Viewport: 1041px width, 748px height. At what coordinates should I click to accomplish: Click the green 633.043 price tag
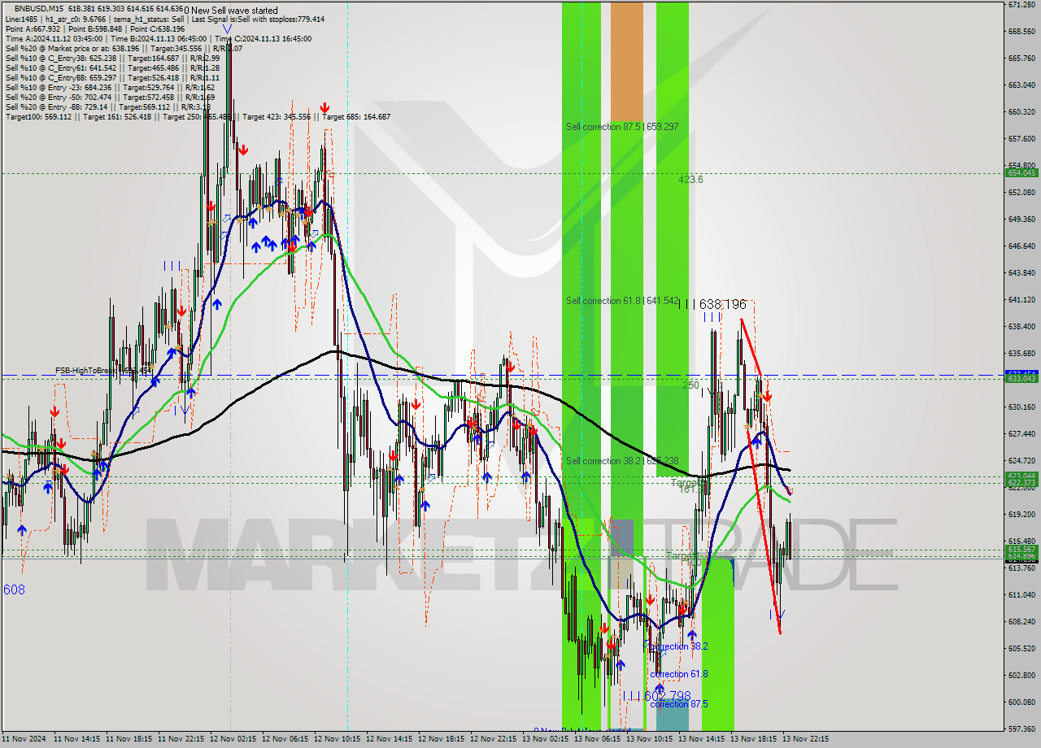[x=1021, y=378]
